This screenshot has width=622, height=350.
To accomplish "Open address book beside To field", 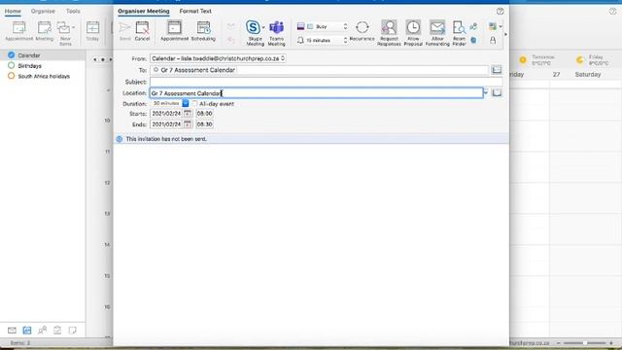I will [497, 70].
